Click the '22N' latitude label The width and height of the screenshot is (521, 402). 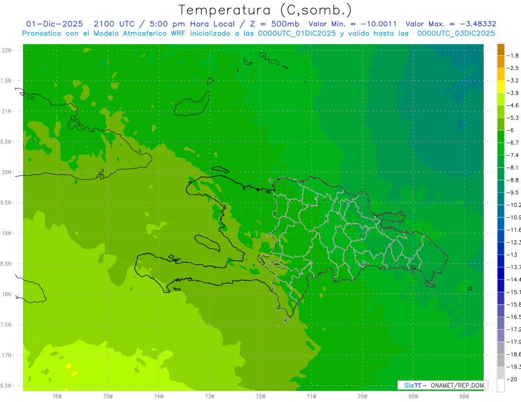point(7,50)
